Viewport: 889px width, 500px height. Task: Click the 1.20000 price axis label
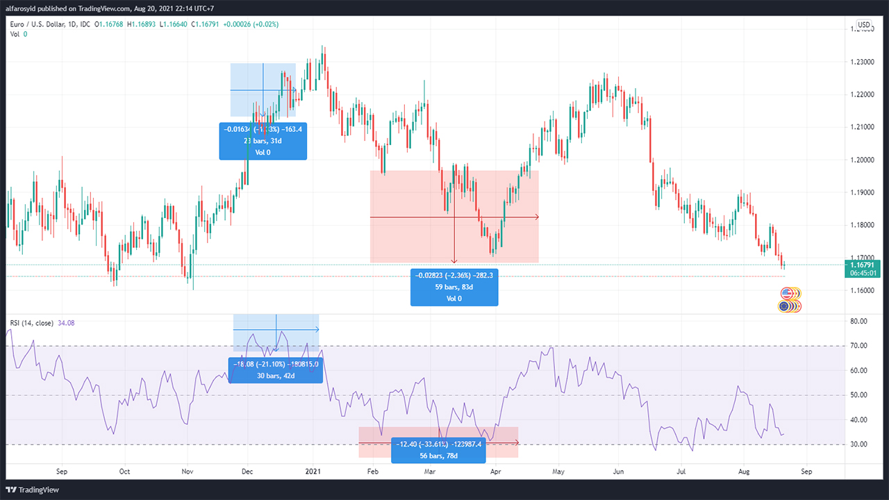pyautogui.click(x=861, y=160)
